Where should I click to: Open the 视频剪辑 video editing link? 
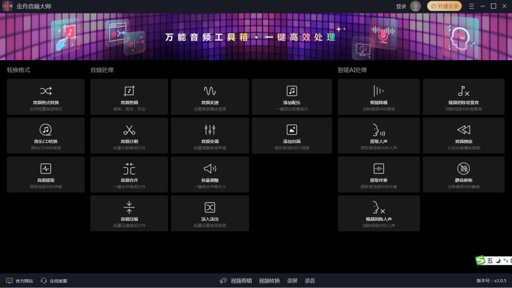(x=241, y=281)
